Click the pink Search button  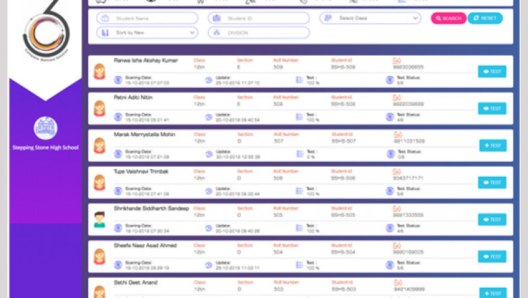[449, 18]
